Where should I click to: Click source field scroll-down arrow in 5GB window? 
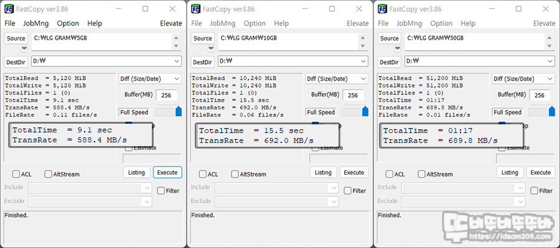tap(175, 46)
